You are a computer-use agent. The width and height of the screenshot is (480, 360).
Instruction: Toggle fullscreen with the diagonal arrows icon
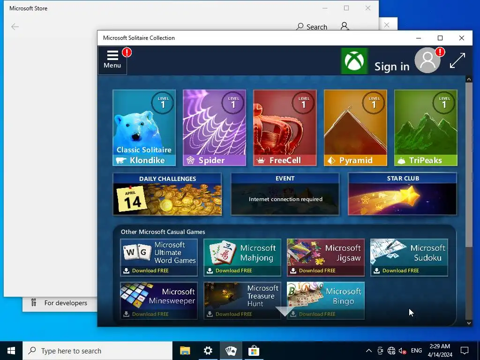click(x=457, y=60)
